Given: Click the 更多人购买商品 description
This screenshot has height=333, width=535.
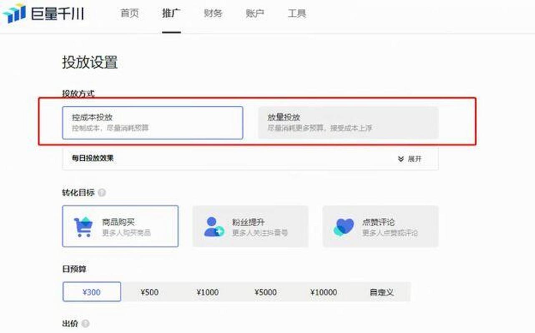Looking at the screenshot, I should tap(126, 233).
